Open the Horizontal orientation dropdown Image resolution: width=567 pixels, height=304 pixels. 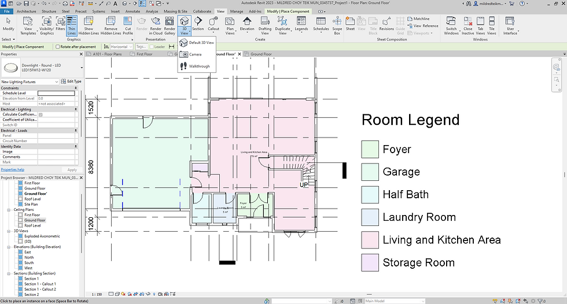pyautogui.click(x=122, y=47)
